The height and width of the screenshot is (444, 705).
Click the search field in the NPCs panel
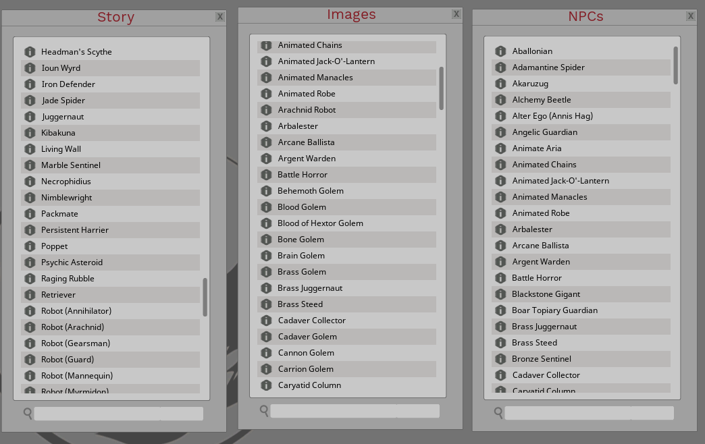point(589,412)
